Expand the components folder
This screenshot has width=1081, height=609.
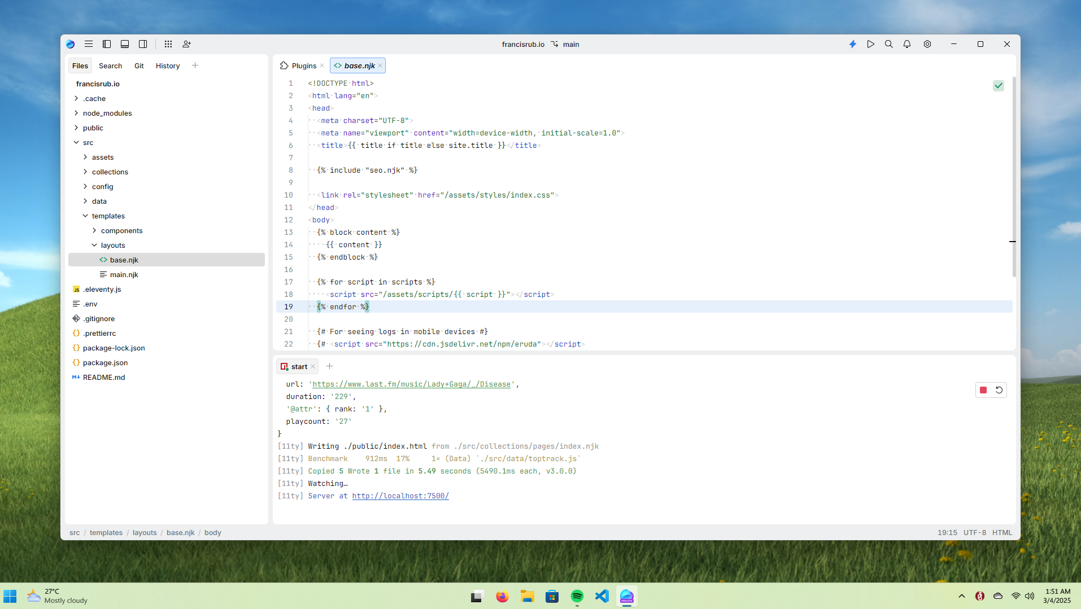click(94, 230)
